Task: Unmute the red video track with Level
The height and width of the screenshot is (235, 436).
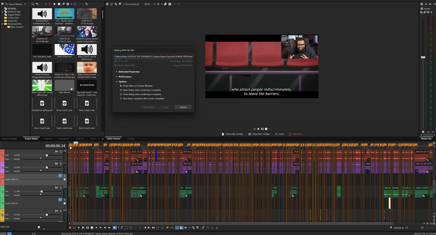Action: click(x=60, y=176)
